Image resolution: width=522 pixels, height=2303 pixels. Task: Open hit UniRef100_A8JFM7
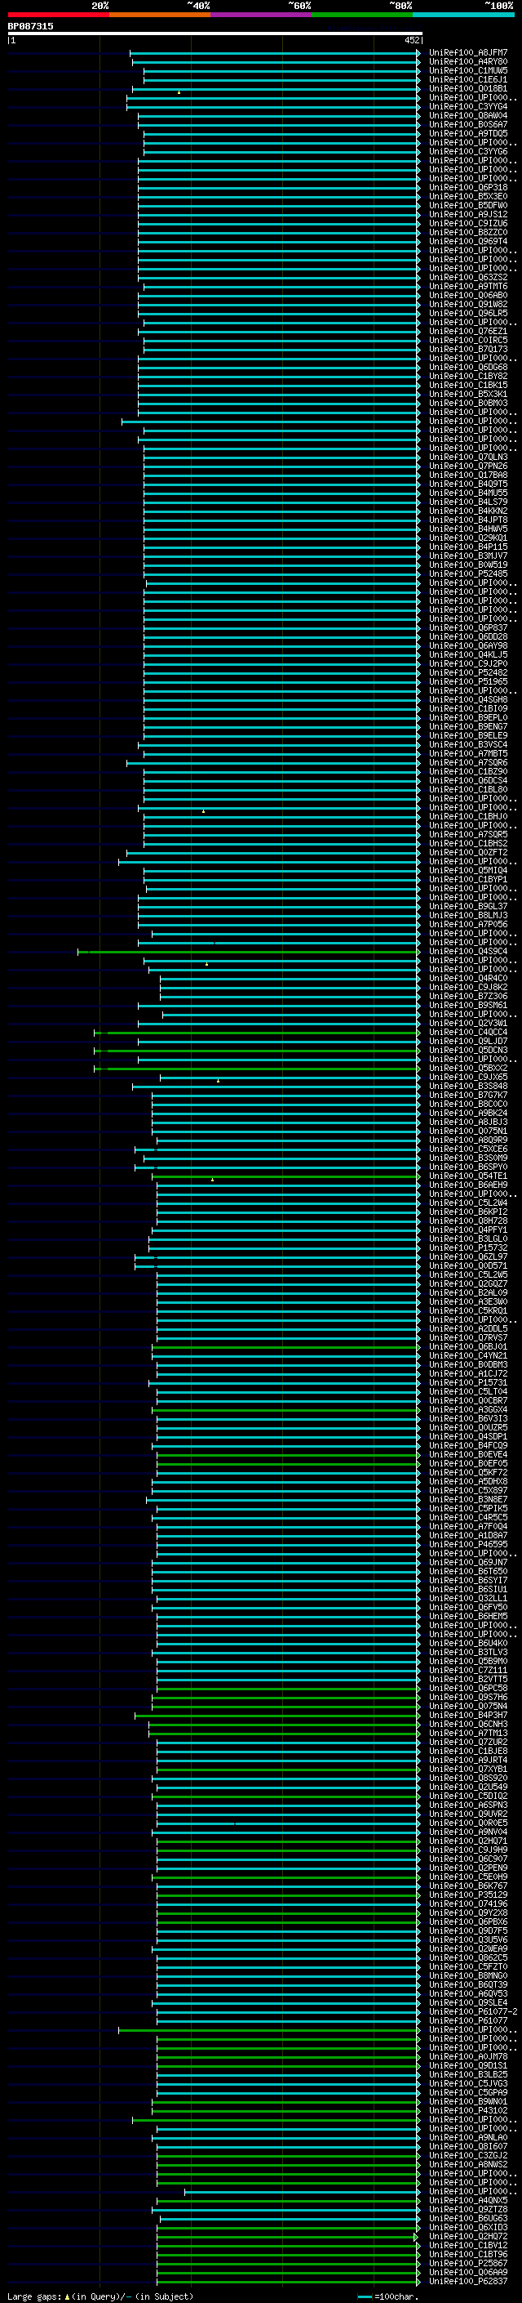(x=467, y=53)
